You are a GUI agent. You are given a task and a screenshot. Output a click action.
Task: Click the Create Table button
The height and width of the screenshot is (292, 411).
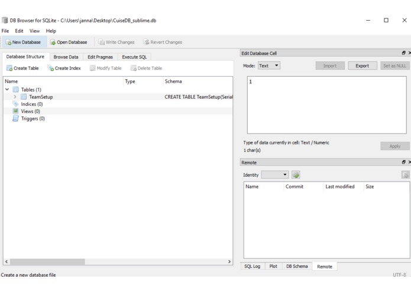click(22, 68)
